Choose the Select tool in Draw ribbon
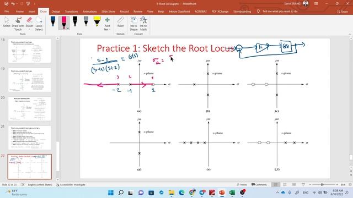 7,22
